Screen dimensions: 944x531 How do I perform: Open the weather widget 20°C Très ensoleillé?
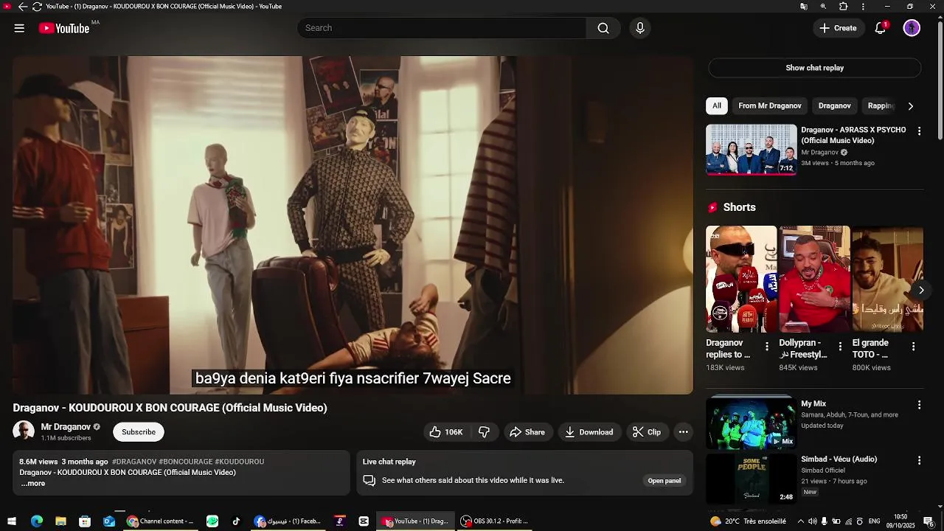click(x=748, y=521)
